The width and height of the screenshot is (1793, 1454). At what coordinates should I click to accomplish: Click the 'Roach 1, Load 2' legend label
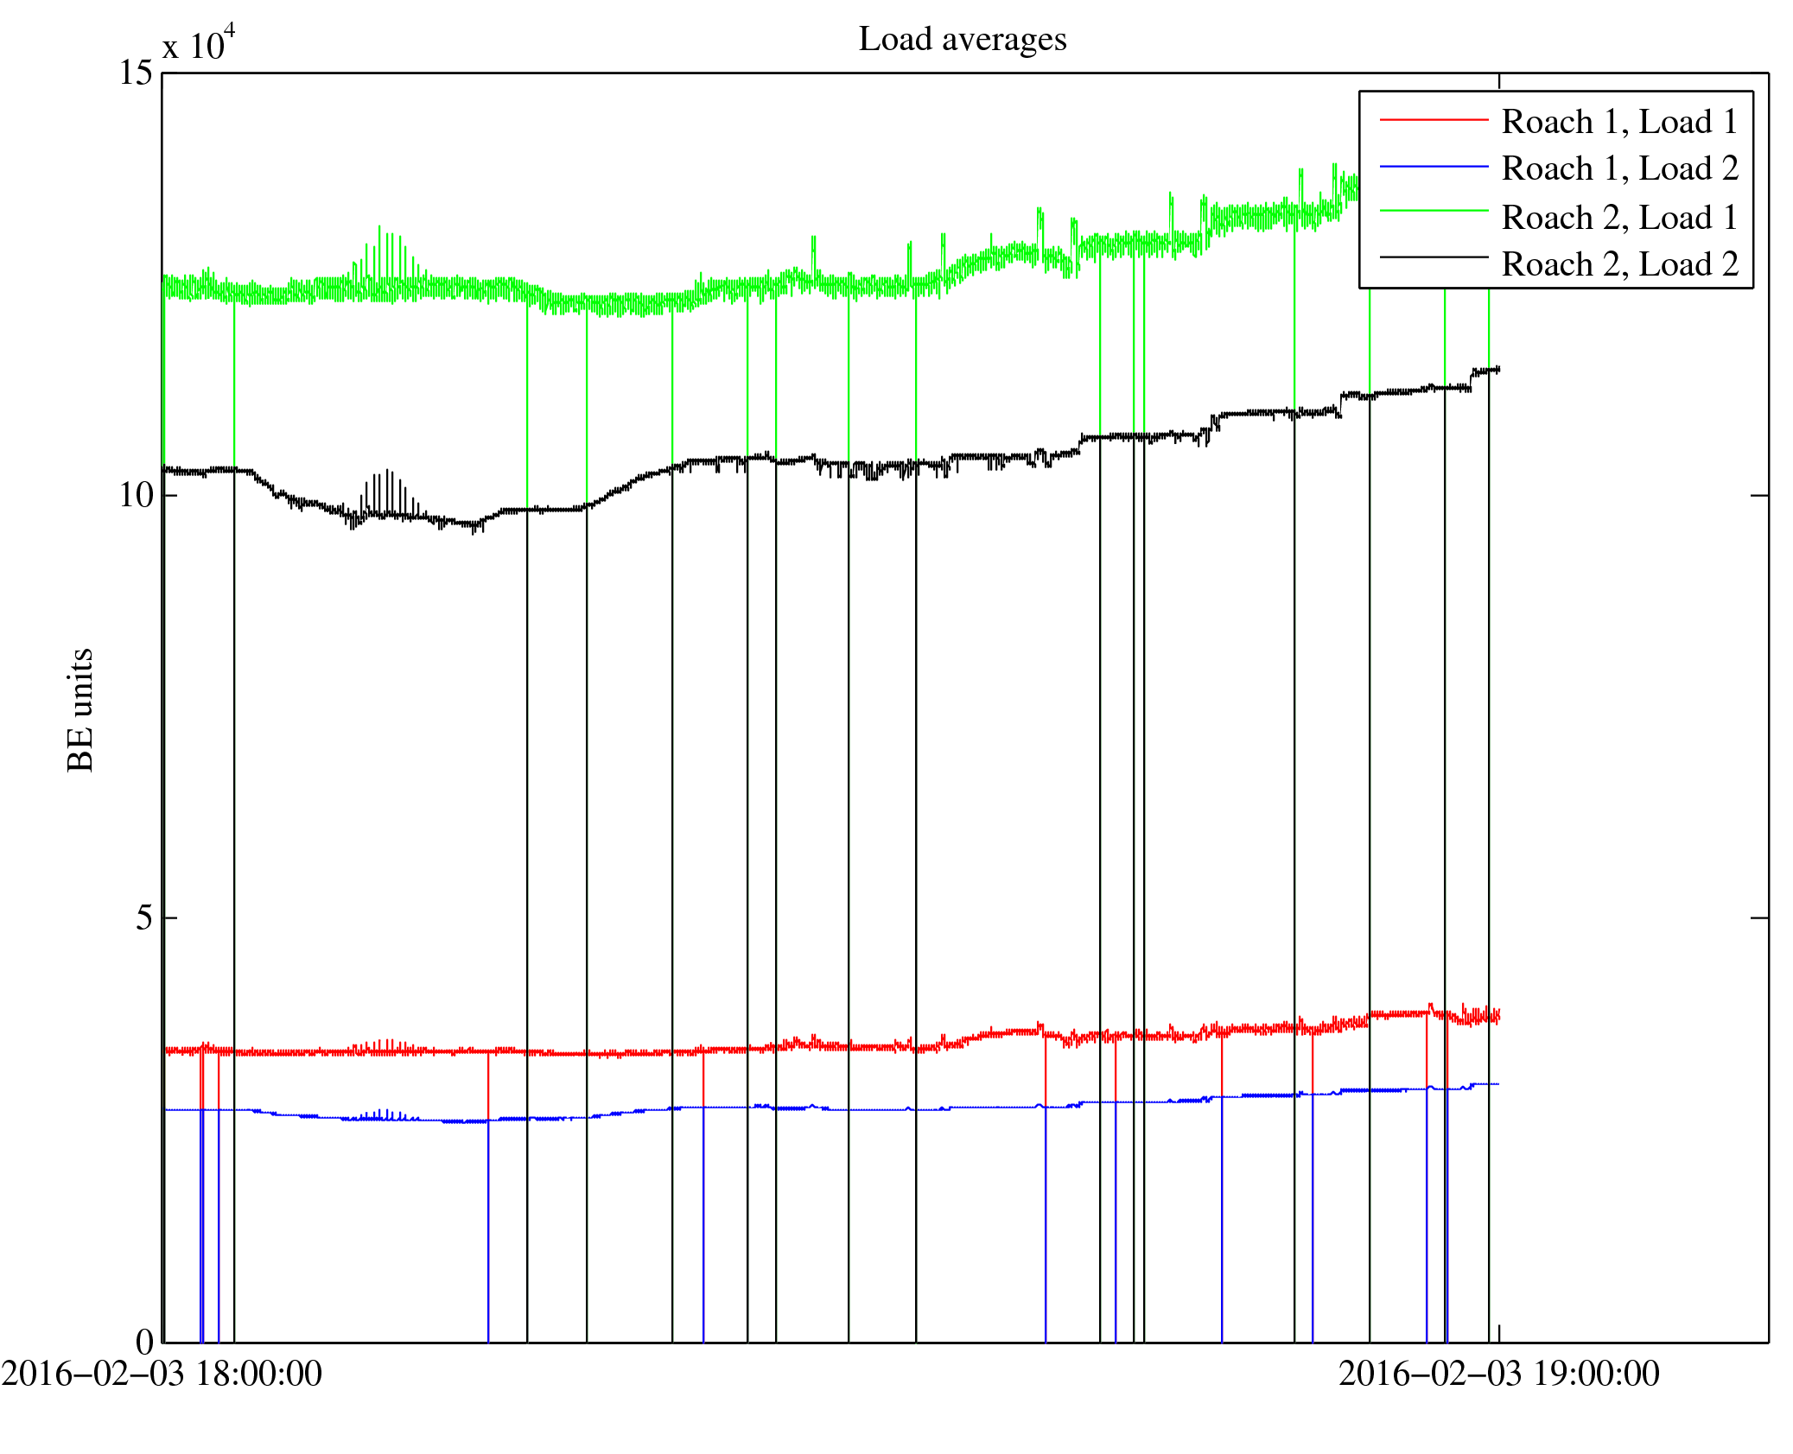point(1619,168)
